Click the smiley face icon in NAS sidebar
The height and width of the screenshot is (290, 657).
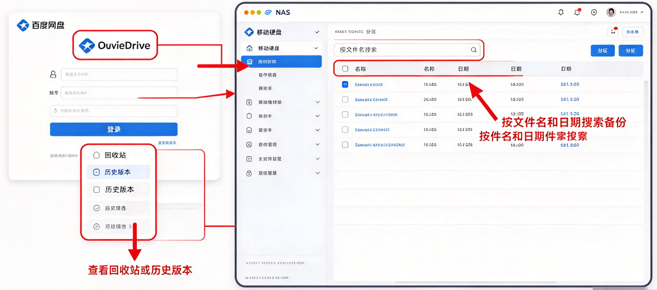click(x=249, y=145)
